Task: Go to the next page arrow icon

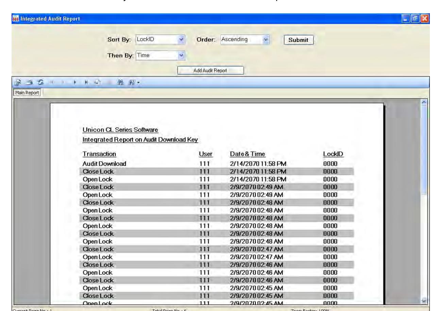Action: click(x=75, y=82)
